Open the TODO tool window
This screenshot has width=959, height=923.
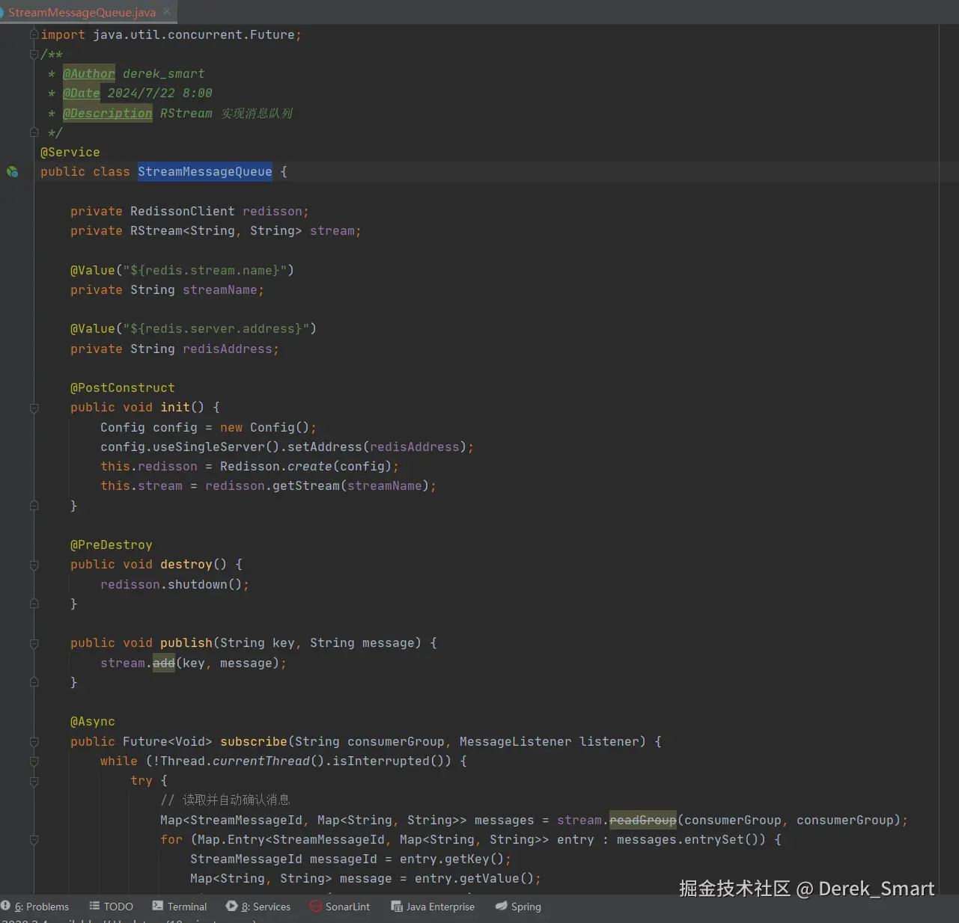pyautogui.click(x=111, y=906)
